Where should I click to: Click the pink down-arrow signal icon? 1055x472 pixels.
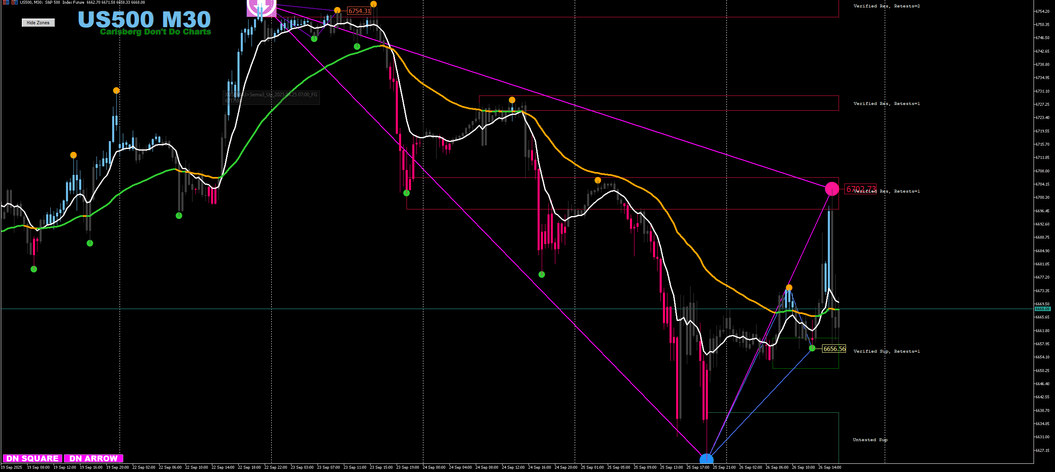(261, 7)
